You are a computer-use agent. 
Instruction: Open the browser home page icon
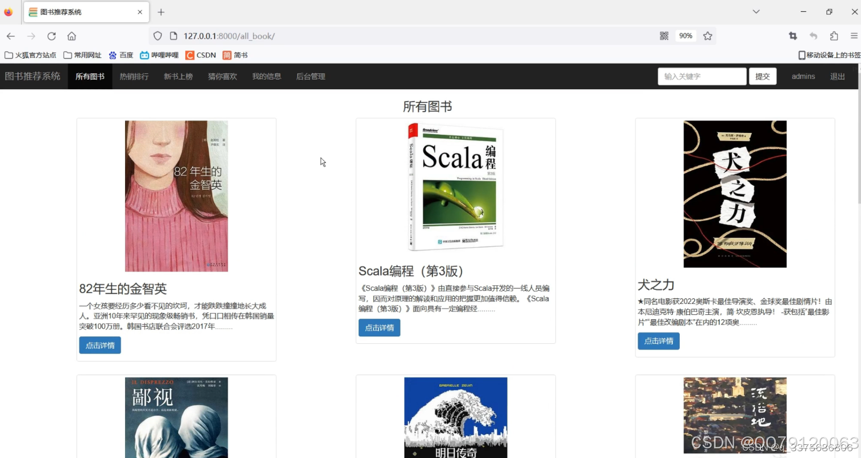[72, 36]
